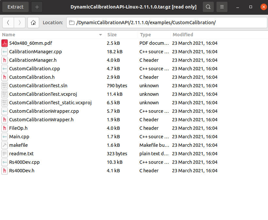Click the C header icon beside Rs400Dev.h
Screen dimensions: 268x220
point(5,170)
